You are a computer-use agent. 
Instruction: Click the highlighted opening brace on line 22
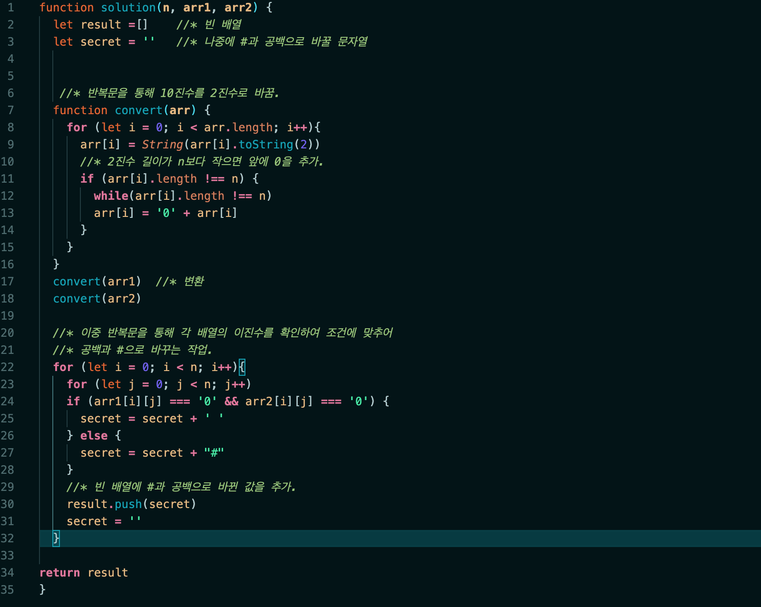(x=242, y=367)
